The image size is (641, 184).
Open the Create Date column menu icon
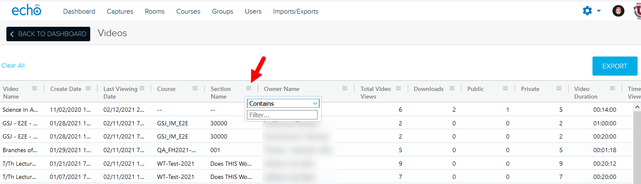pyautogui.click(x=88, y=88)
